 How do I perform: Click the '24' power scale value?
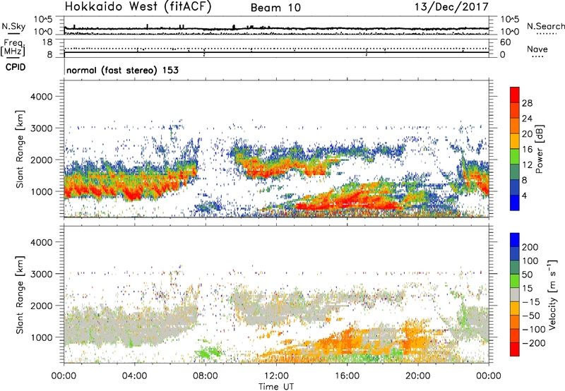coord(527,119)
